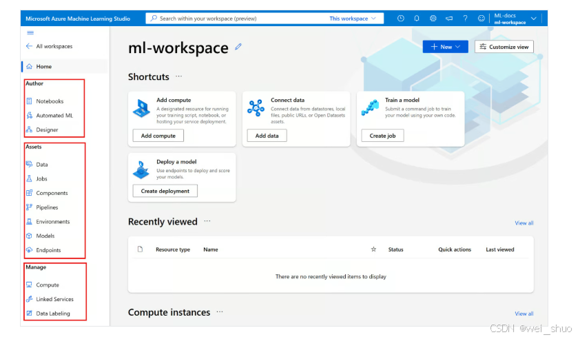This screenshot has width=580, height=339.
Task: Click the Create deployment button
Action: click(x=165, y=191)
